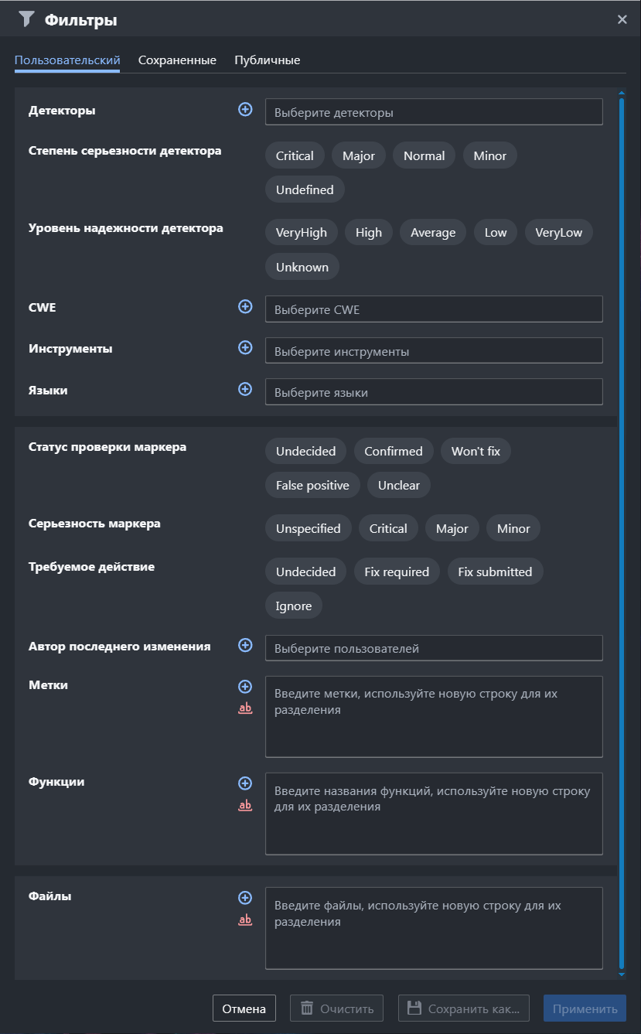Switch to the Публичные tab
641x1034 pixels.
[x=268, y=60]
